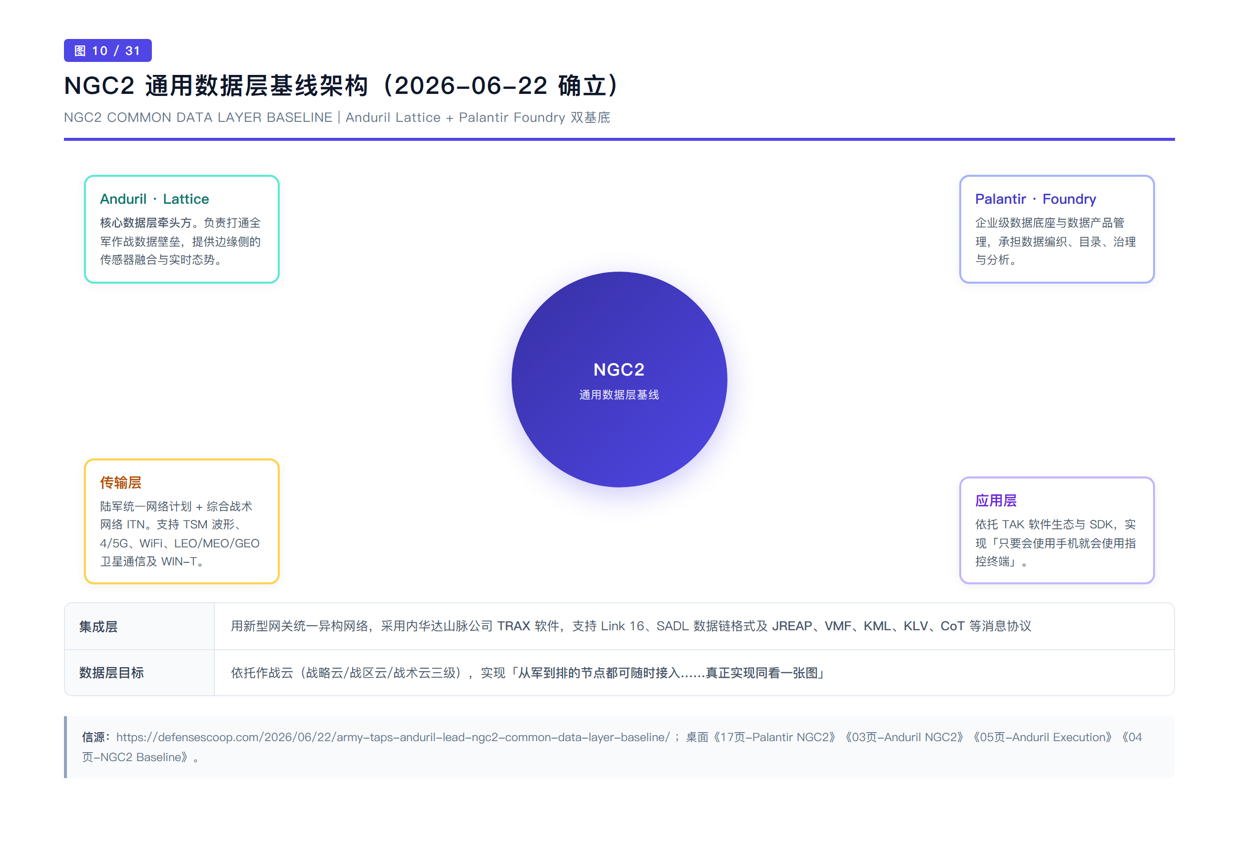Select table text starting "用新型网关统一异构网络"
The width and height of the screenshot is (1239, 848).
point(631,626)
